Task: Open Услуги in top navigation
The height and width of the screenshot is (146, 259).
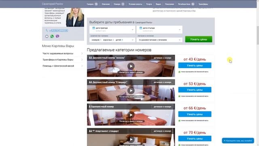Action: (x=149, y=4)
